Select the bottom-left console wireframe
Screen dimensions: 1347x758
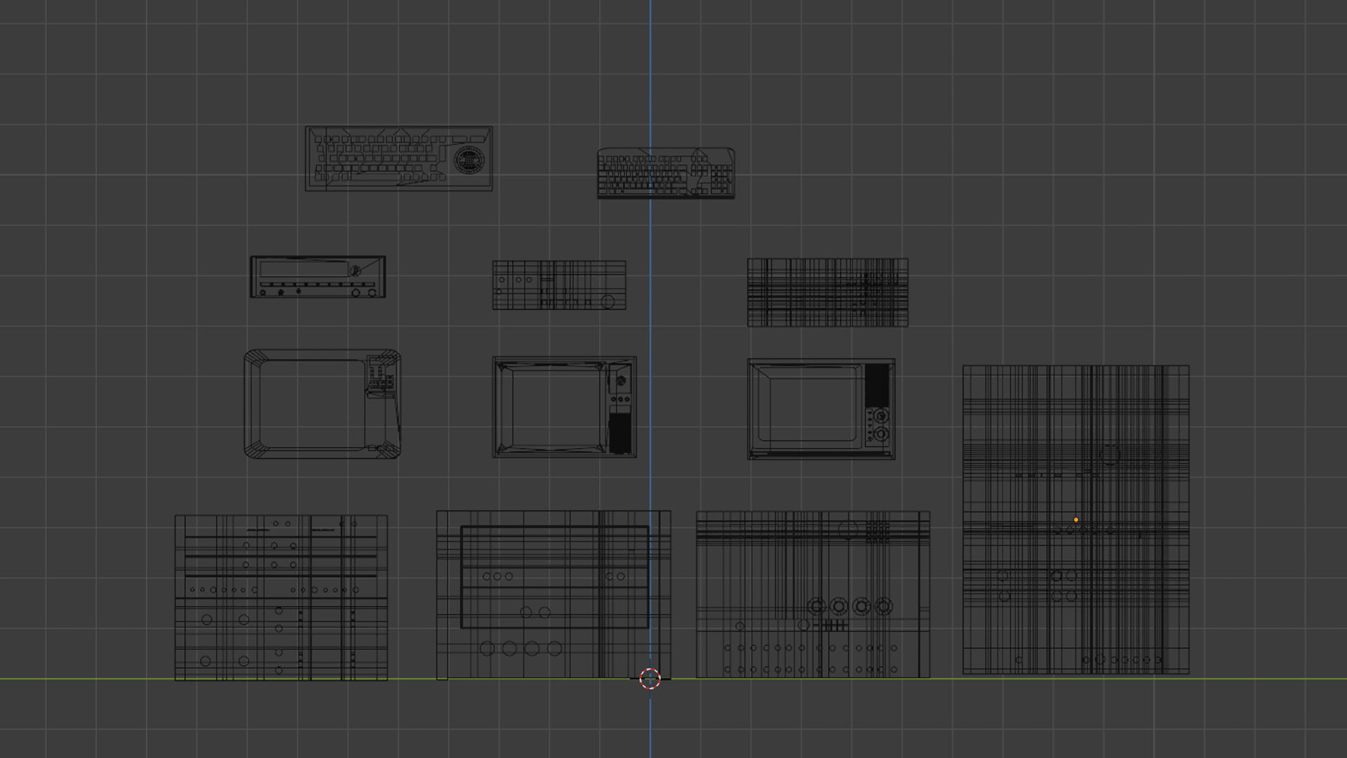click(281, 597)
